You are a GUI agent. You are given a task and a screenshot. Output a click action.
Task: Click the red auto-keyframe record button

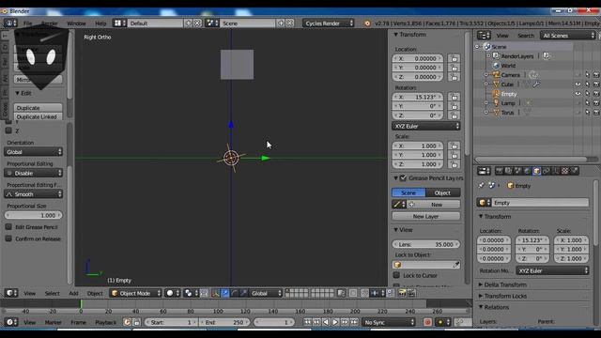pos(428,322)
